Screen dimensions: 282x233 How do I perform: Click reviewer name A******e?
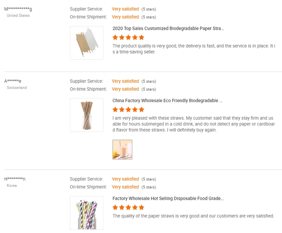[x=13, y=81]
